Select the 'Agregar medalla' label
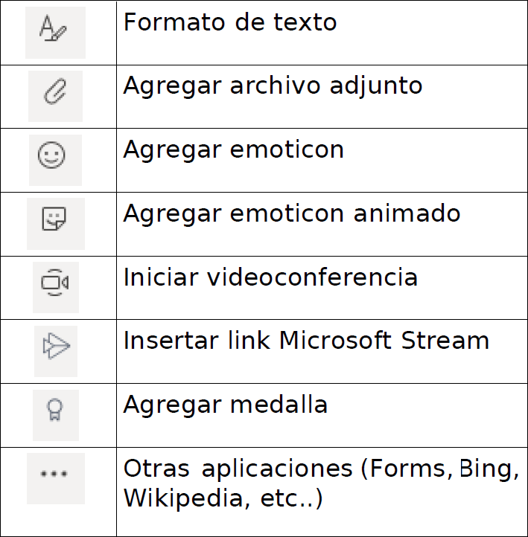Image resolution: width=528 pixels, height=537 pixels. tap(226, 406)
